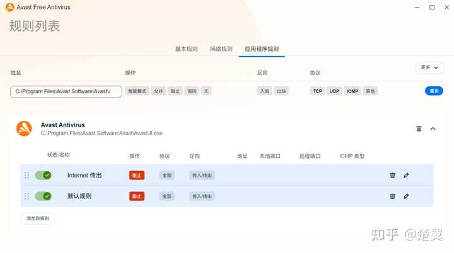This screenshot has width=454, height=253.
Task: Click 传入/传出 direction on 默认规则 row
Action: 202,196
